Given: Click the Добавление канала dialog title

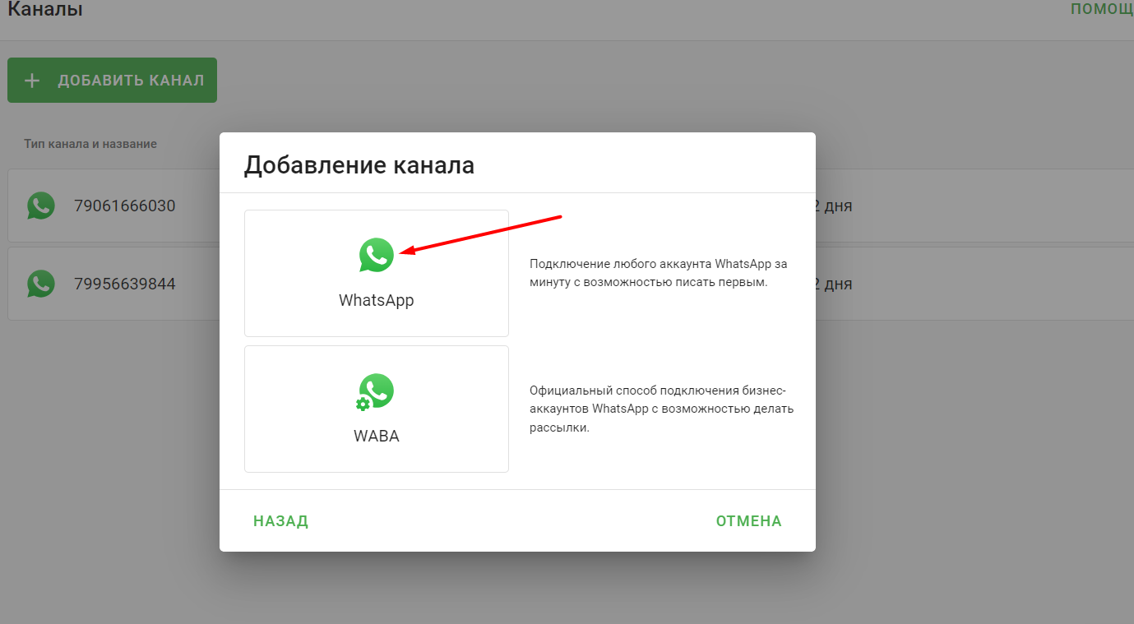Looking at the screenshot, I should point(359,165).
